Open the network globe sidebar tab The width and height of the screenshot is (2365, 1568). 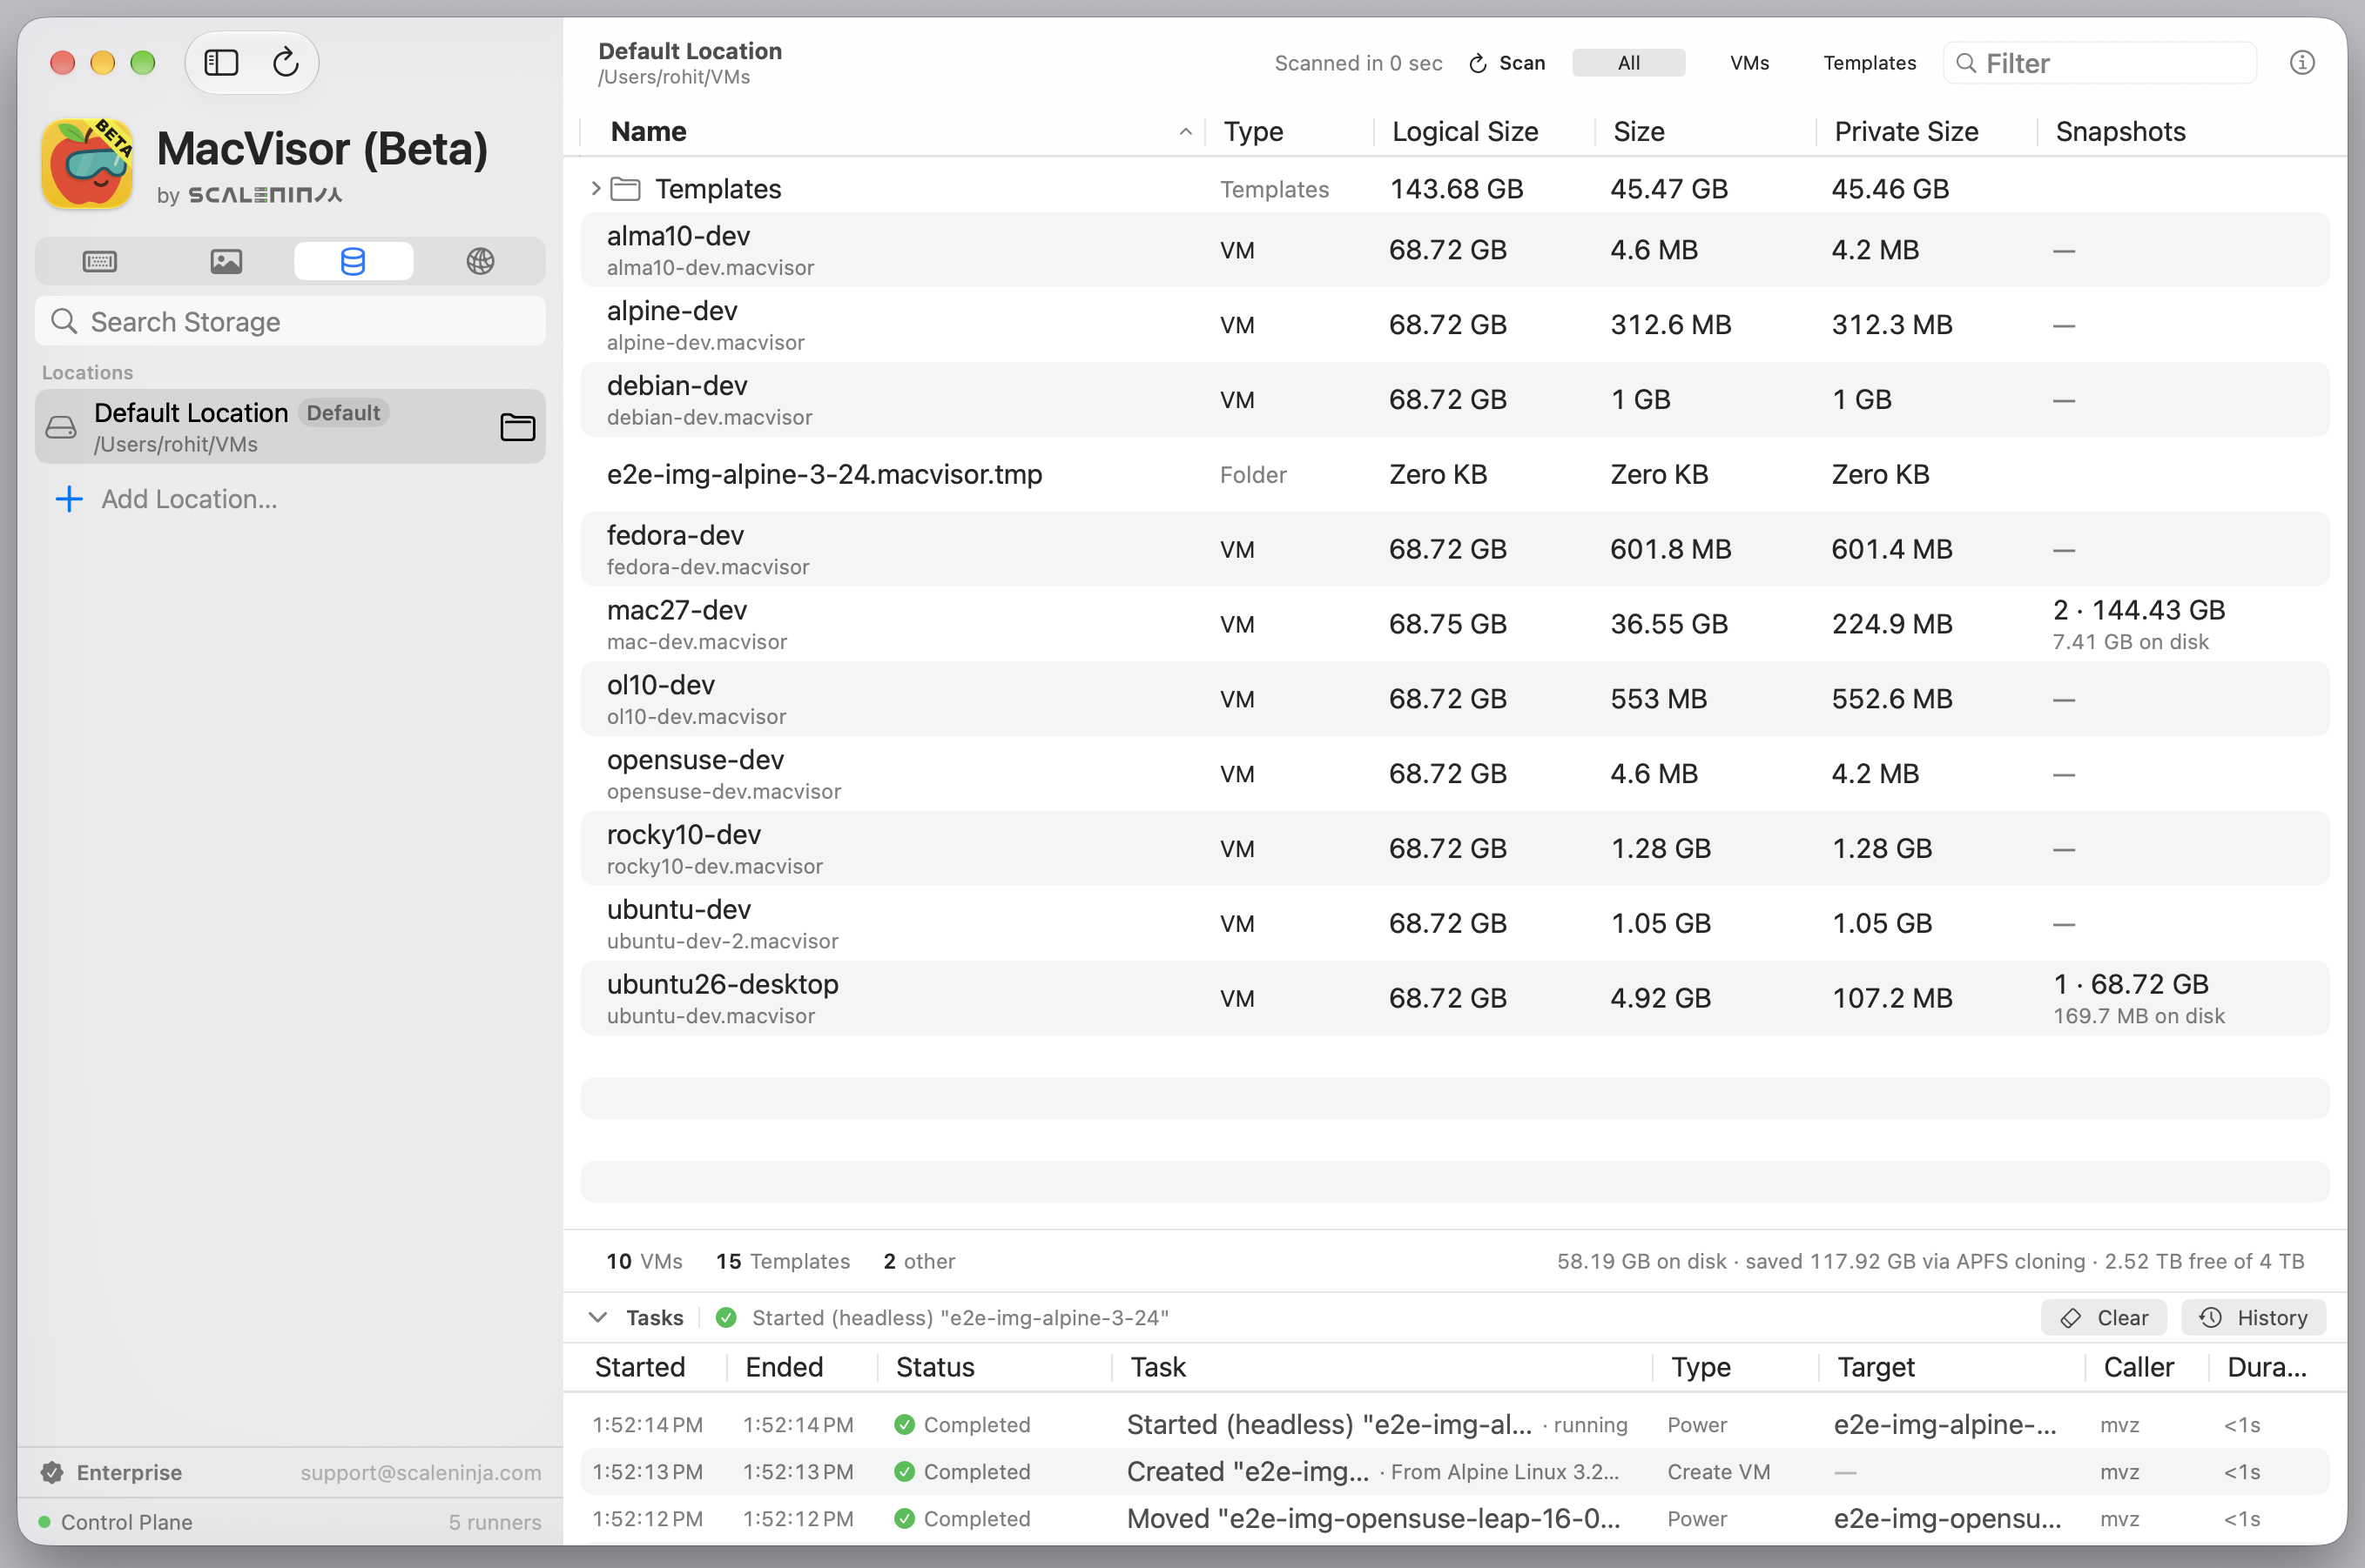tap(480, 262)
